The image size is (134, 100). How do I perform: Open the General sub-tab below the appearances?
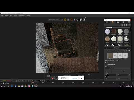point(109,48)
